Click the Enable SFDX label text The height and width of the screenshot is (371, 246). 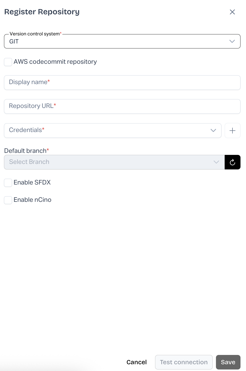click(32, 182)
